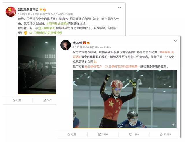Viewport: 185px width, 142px height.
Task: Toggle 收藏 star on 邹市明 post
Action: [14, 100]
